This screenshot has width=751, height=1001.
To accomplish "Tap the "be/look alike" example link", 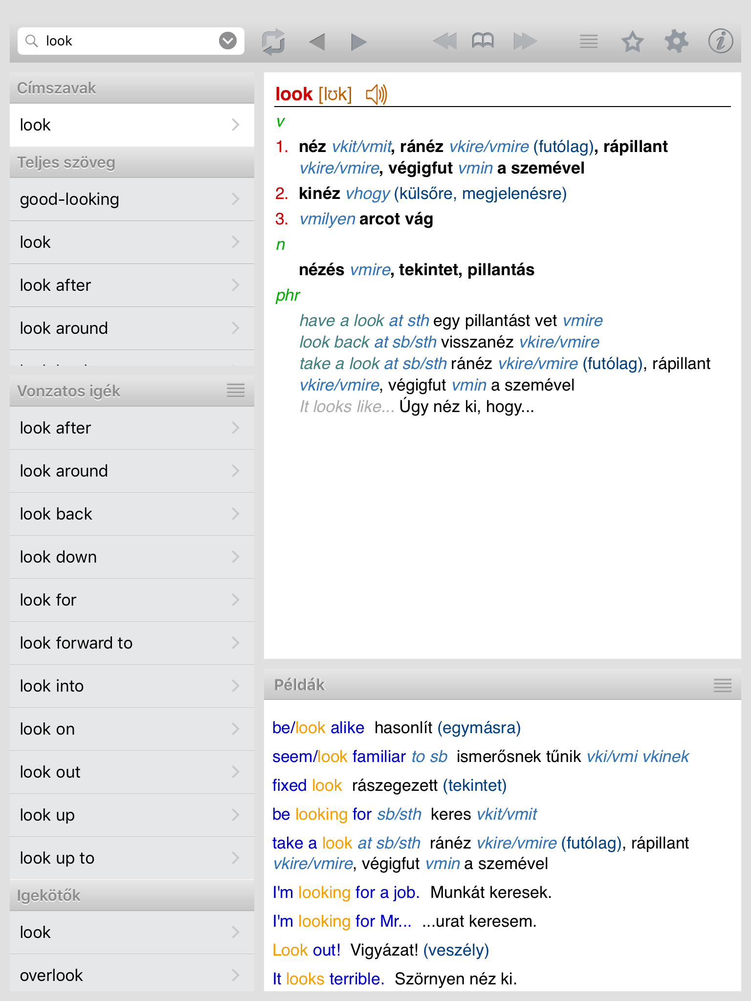I will pyautogui.click(x=318, y=728).
